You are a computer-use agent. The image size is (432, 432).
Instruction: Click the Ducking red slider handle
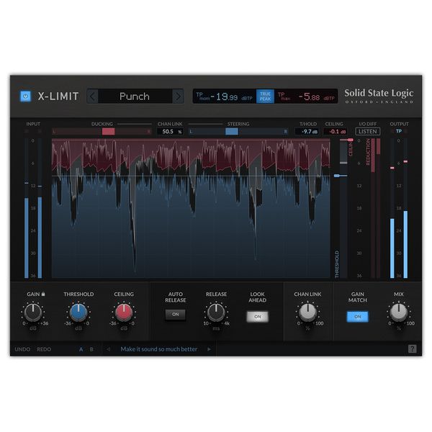pos(108,132)
